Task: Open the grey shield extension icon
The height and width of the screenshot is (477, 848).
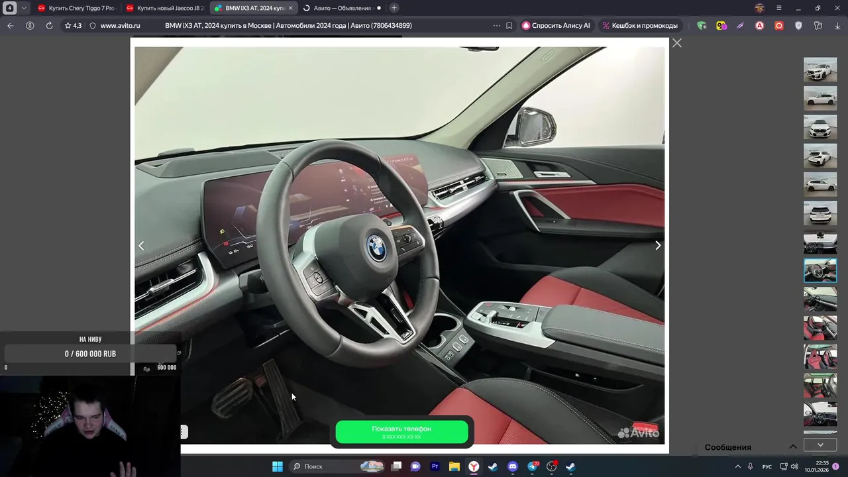Action: pos(798,26)
